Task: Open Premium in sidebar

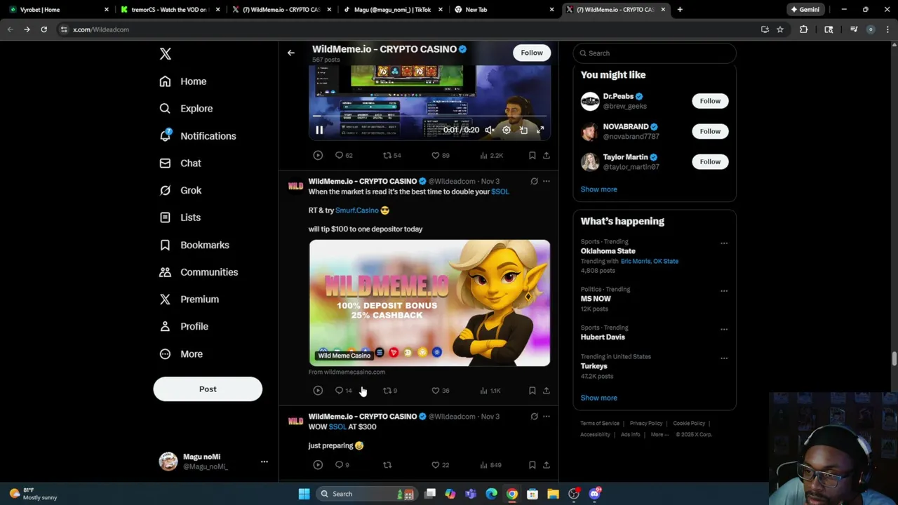Action: pos(189,299)
